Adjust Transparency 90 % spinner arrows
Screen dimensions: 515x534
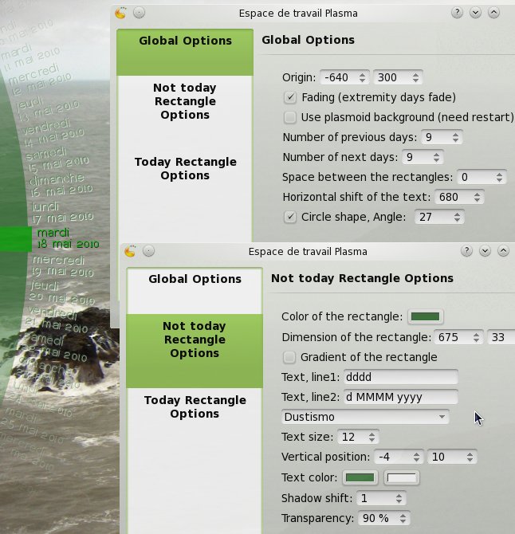coord(403,519)
